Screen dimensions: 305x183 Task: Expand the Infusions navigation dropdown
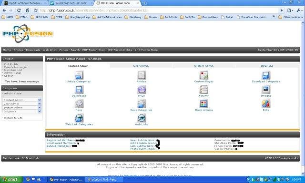click(x=39, y=112)
